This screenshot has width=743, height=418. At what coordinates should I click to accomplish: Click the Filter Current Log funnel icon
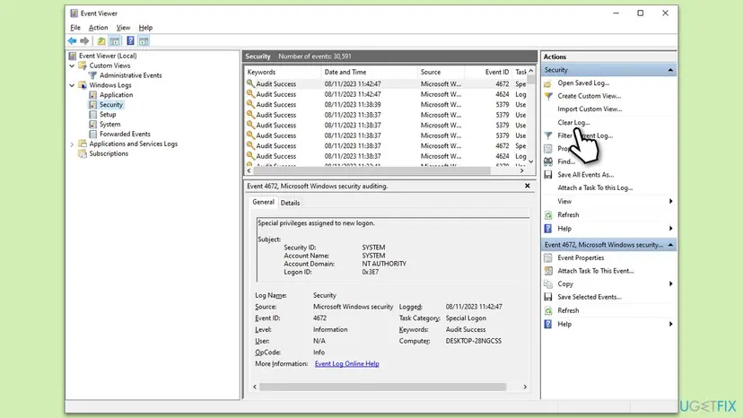click(x=548, y=135)
